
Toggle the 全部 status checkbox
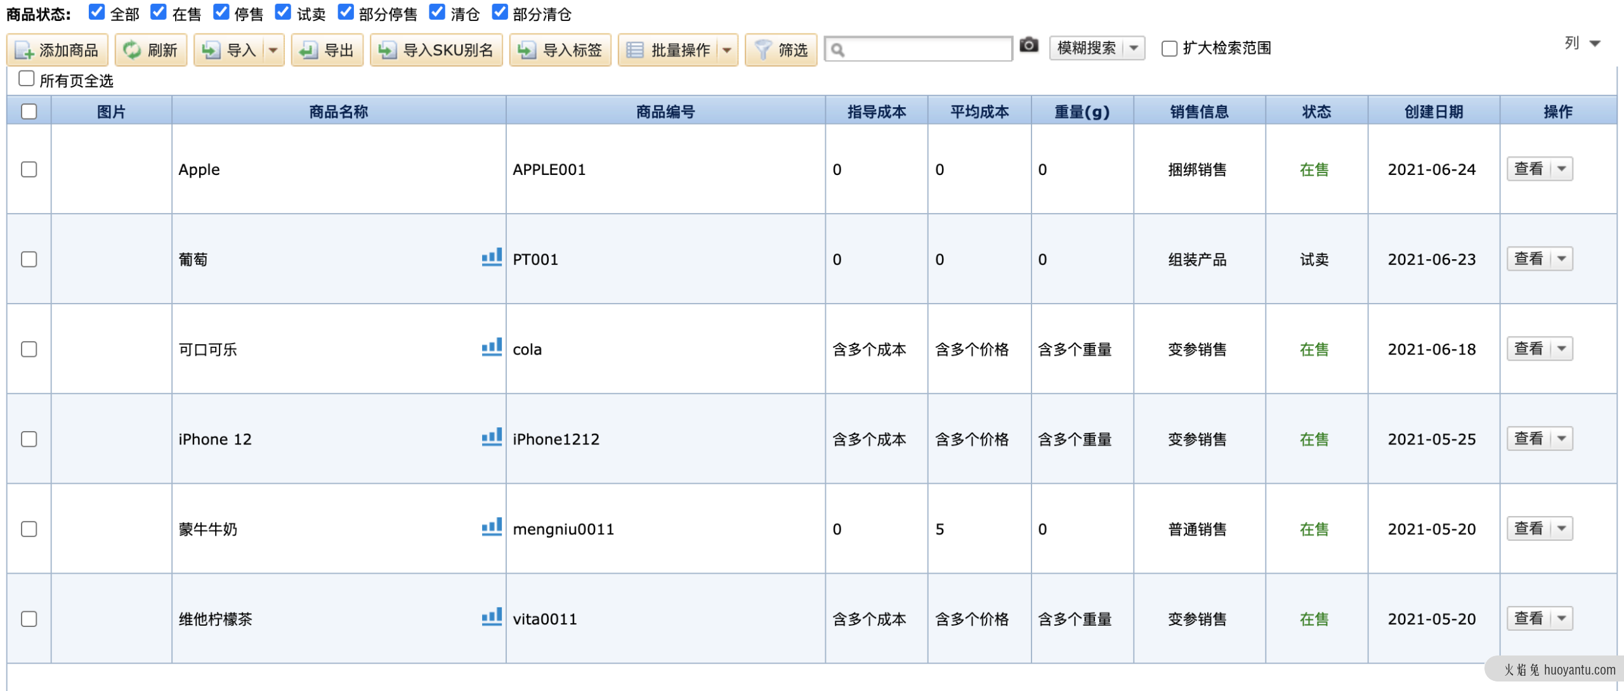[x=96, y=12]
